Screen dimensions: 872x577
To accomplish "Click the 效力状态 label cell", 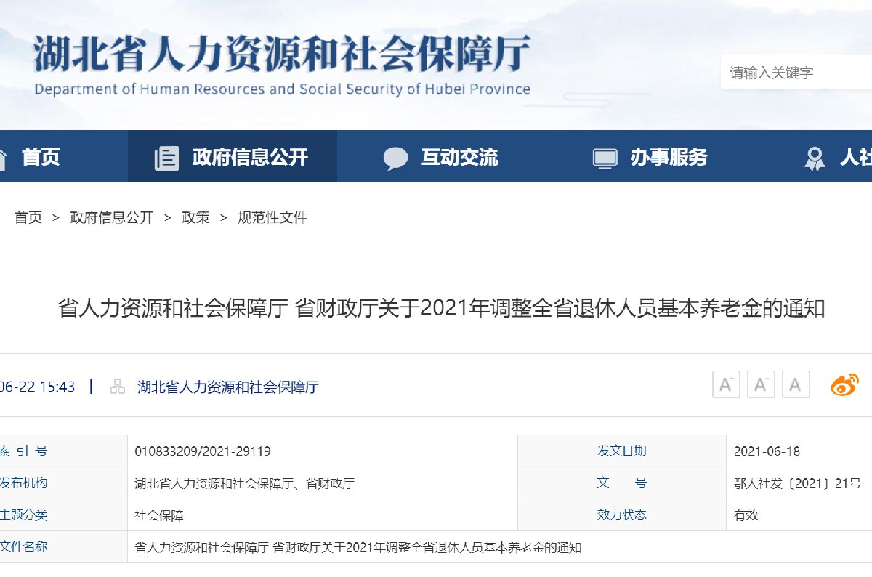I will click(x=622, y=515).
